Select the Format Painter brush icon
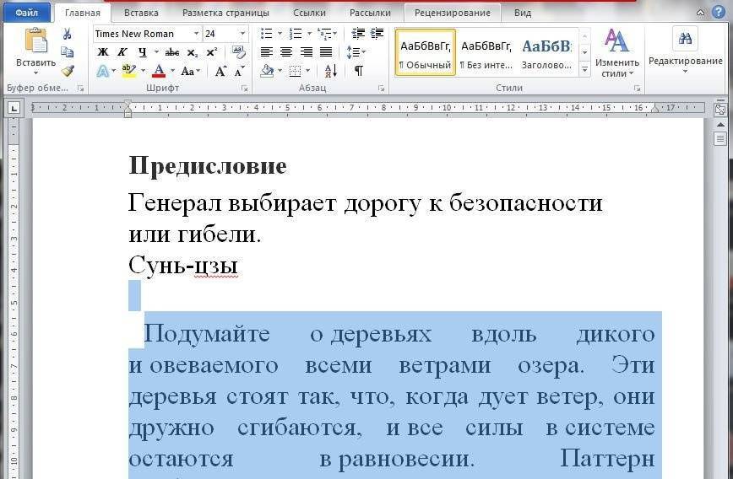 (x=68, y=71)
